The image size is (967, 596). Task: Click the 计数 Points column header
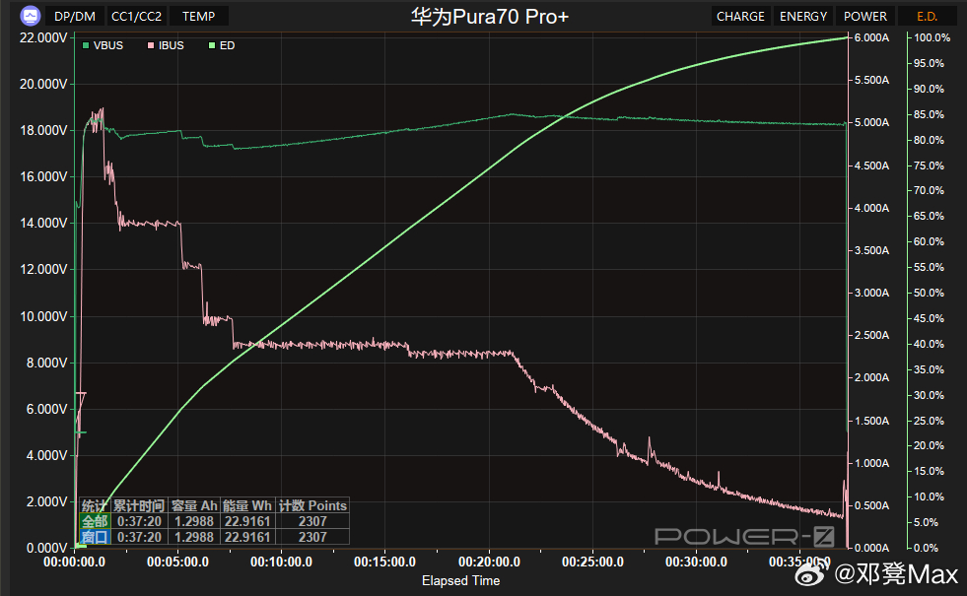[312, 506]
